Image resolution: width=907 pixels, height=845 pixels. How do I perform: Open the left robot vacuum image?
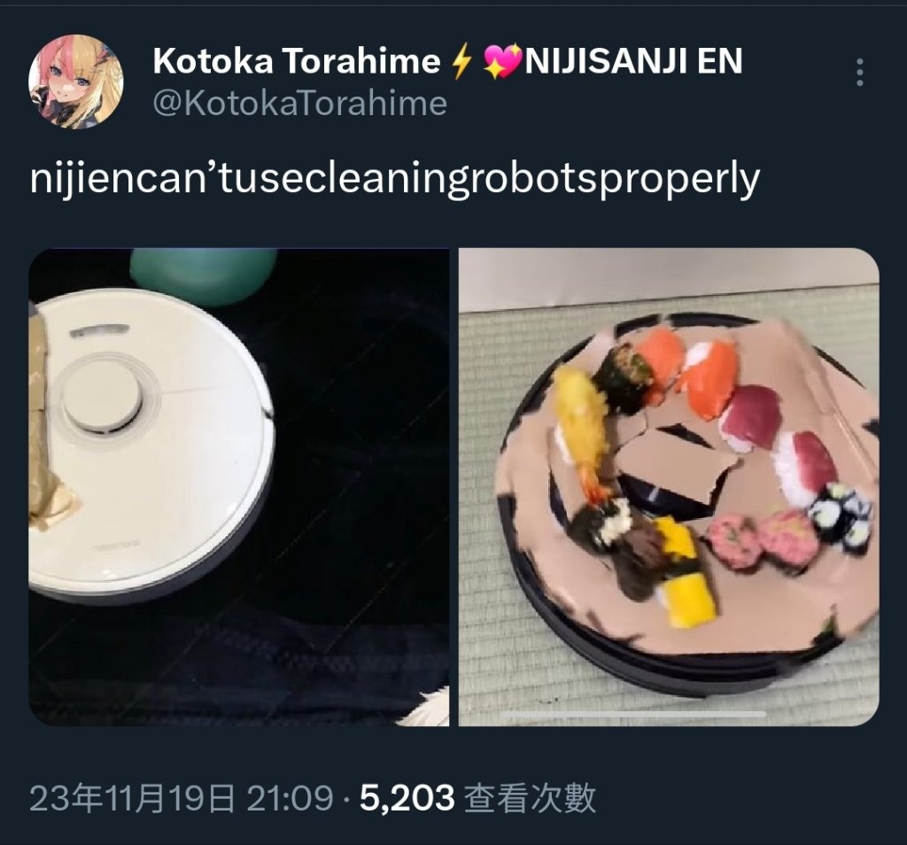click(239, 487)
